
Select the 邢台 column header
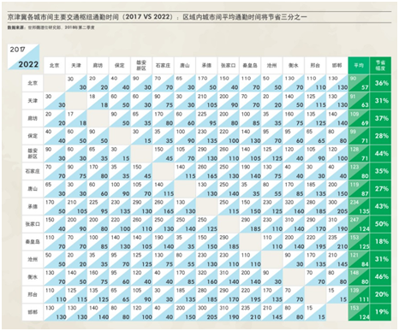point(315,65)
